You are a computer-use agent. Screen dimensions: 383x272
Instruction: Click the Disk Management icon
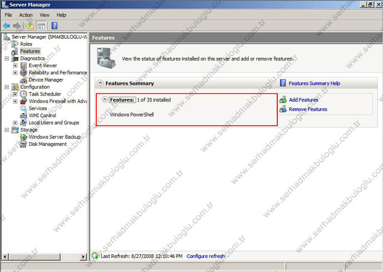23,144
